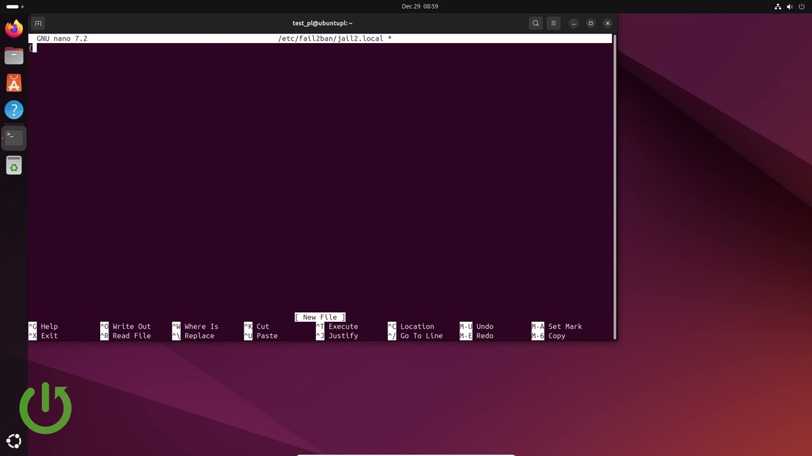
Task: Click the ^W Where Is shortcut
Action: tap(195, 327)
